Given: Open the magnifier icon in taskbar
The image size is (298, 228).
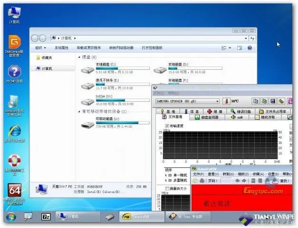Looking at the screenshot, I should point(28,217).
